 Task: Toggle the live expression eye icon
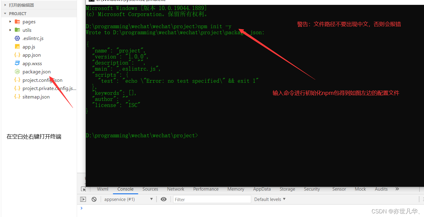click(x=163, y=199)
